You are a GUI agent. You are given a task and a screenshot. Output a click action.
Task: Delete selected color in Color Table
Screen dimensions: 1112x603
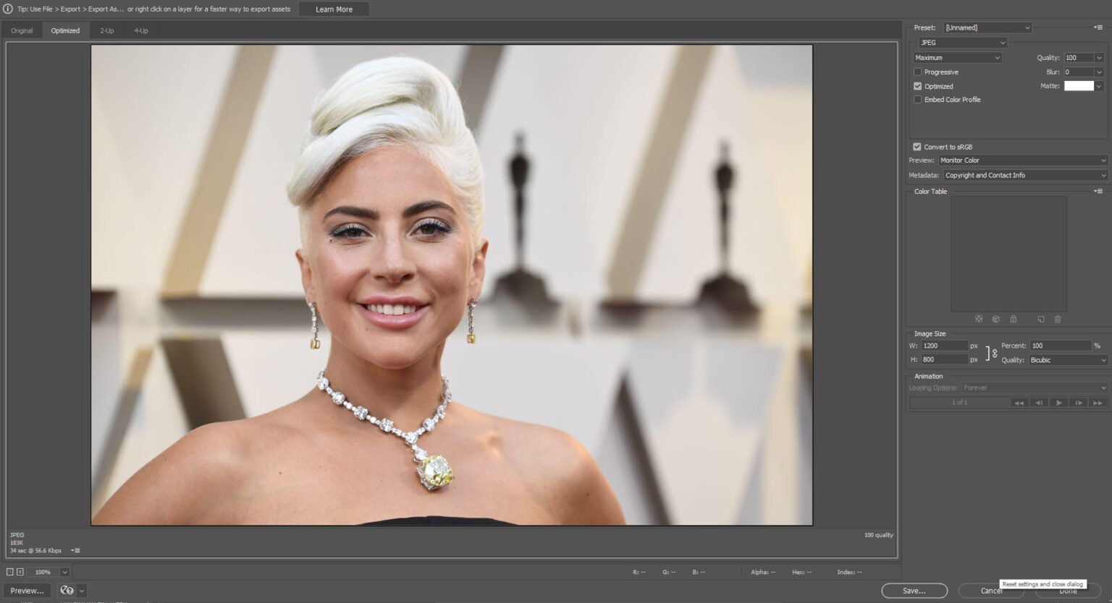pyautogui.click(x=1058, y=319)
